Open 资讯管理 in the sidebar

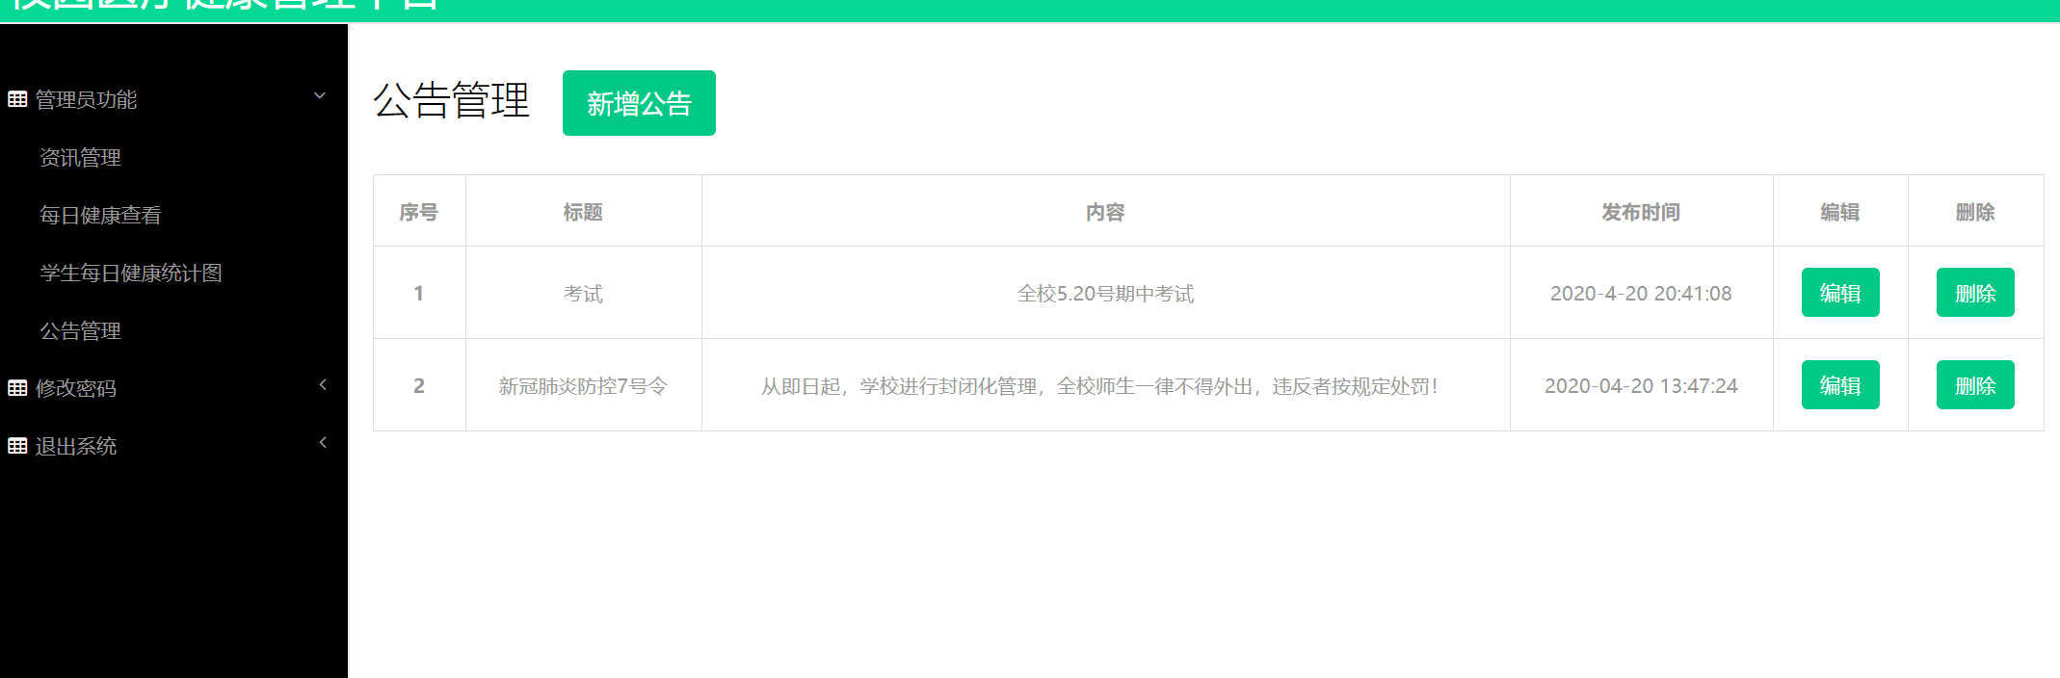tap(80, 158)
